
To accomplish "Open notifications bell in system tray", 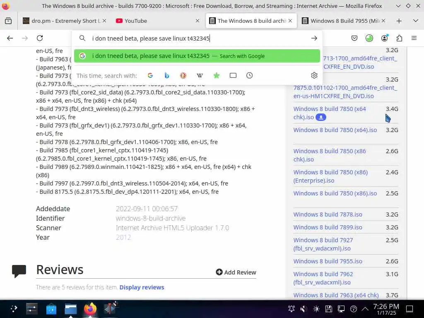I will tap(291, 309).
